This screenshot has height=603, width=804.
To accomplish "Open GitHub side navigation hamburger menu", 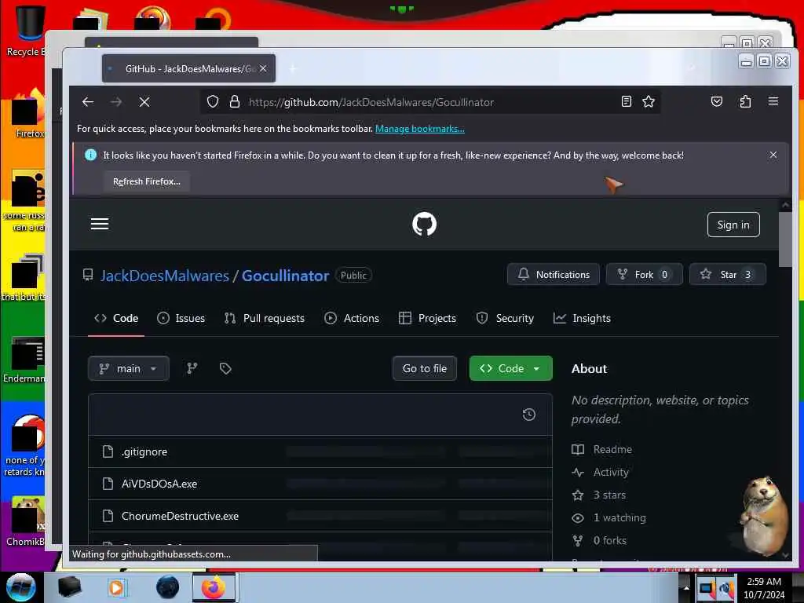I will 100,224.
